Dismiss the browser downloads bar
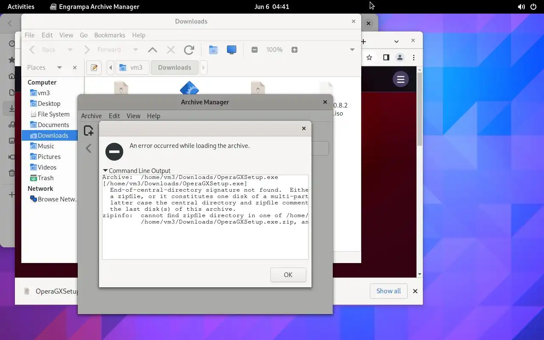Screen dimensions: 544x340 point(415,291)
